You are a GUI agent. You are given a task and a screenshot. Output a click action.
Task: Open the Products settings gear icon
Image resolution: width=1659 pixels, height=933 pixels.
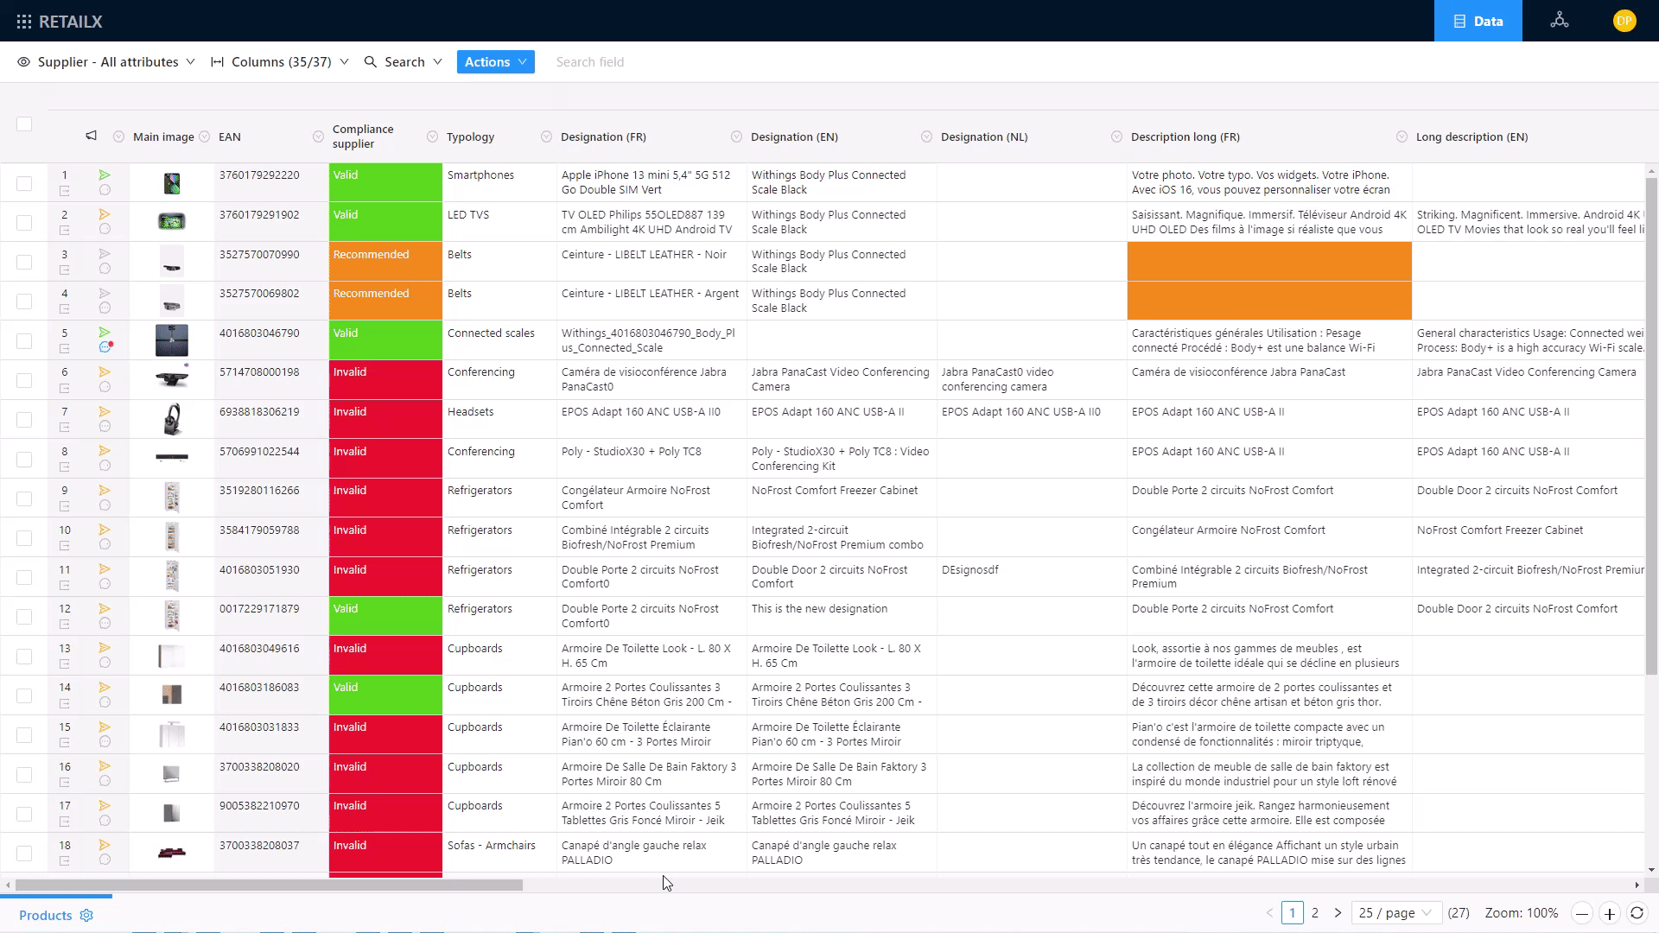pos(86,916)
